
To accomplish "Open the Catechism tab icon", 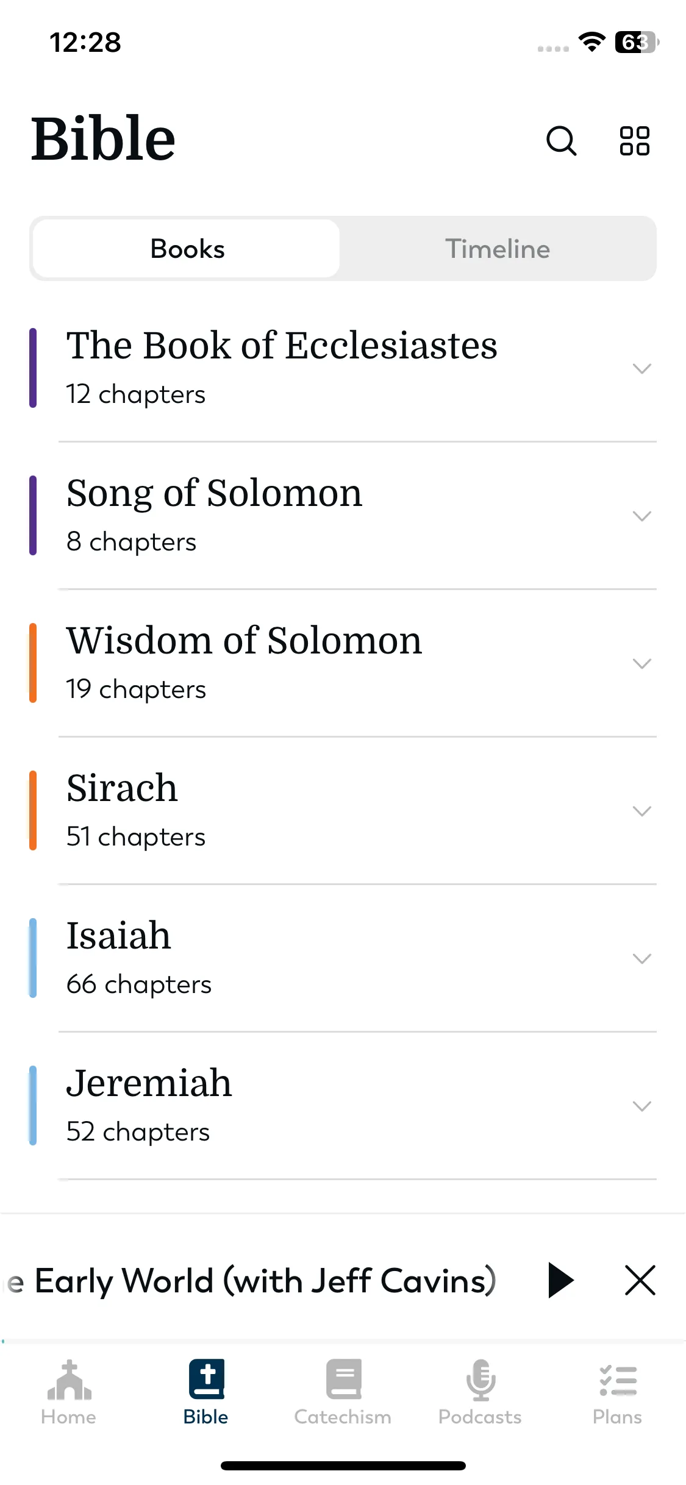I will click(343, 1379).
